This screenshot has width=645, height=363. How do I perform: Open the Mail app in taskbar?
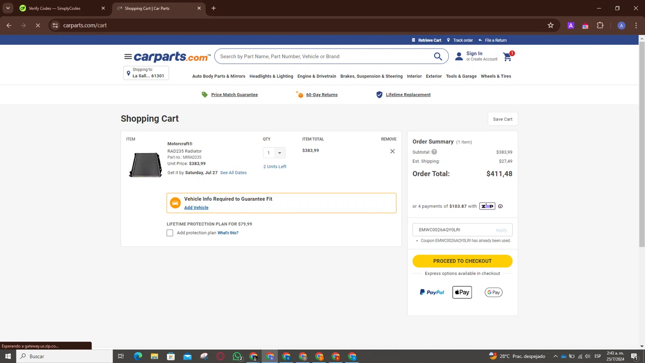click(187, 356)
